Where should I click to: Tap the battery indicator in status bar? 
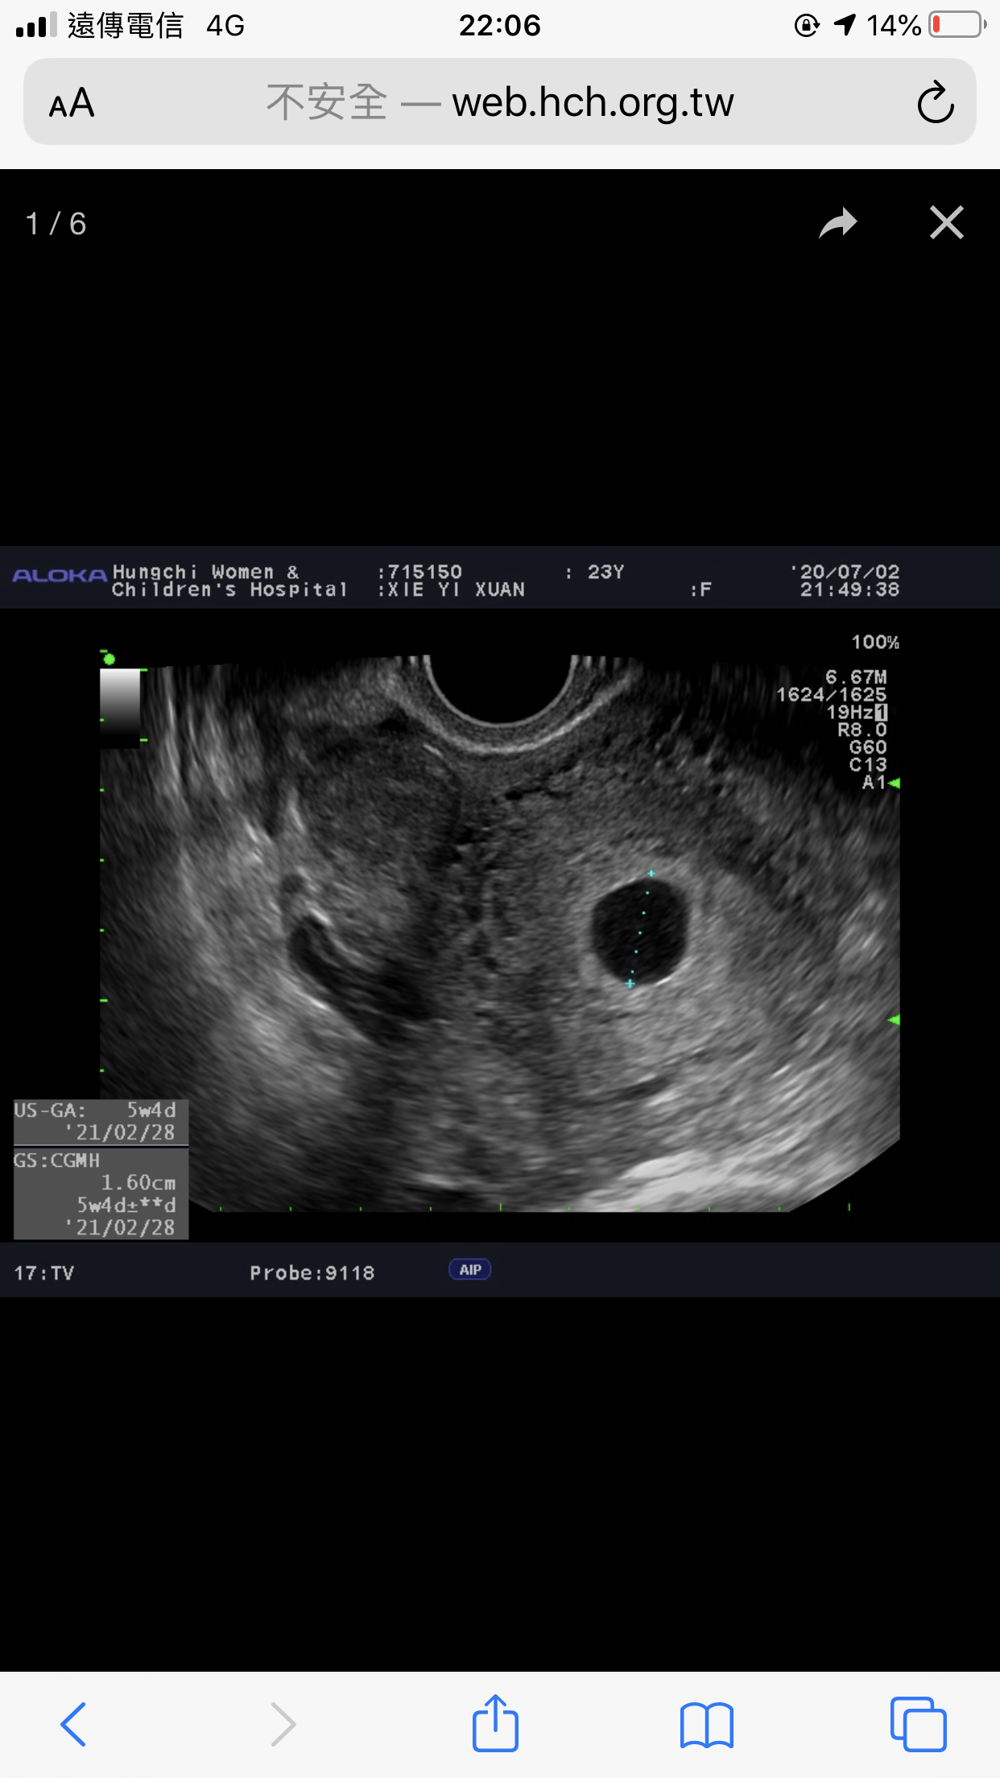click(x=957, y=25)
